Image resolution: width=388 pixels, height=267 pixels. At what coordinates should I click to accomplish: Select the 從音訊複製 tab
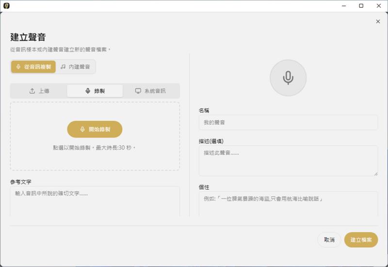pos(33,67)
